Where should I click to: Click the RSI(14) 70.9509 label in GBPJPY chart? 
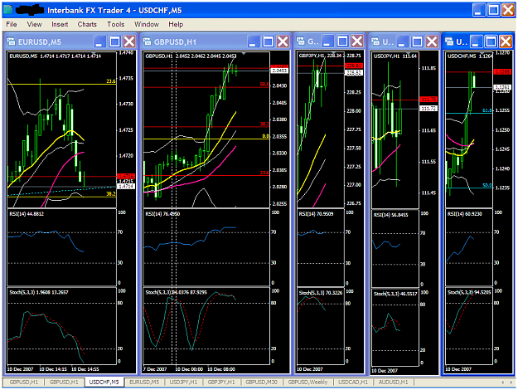click(x=316, y=214)
